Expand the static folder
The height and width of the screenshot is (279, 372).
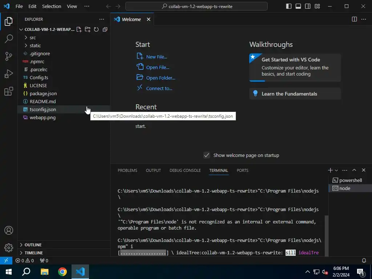point(64,45)
